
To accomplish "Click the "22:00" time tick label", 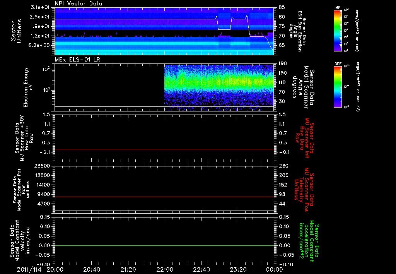I will (x=165, y=269).
